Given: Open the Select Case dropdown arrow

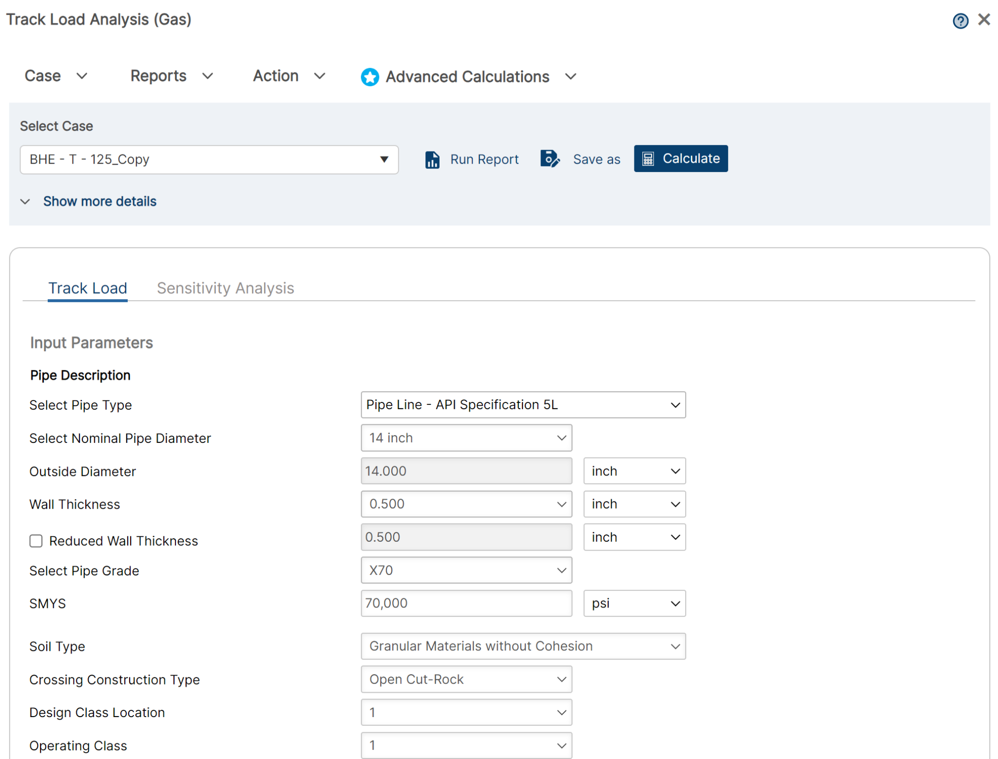Looking at the screenshot, I should tap(384, 159).
